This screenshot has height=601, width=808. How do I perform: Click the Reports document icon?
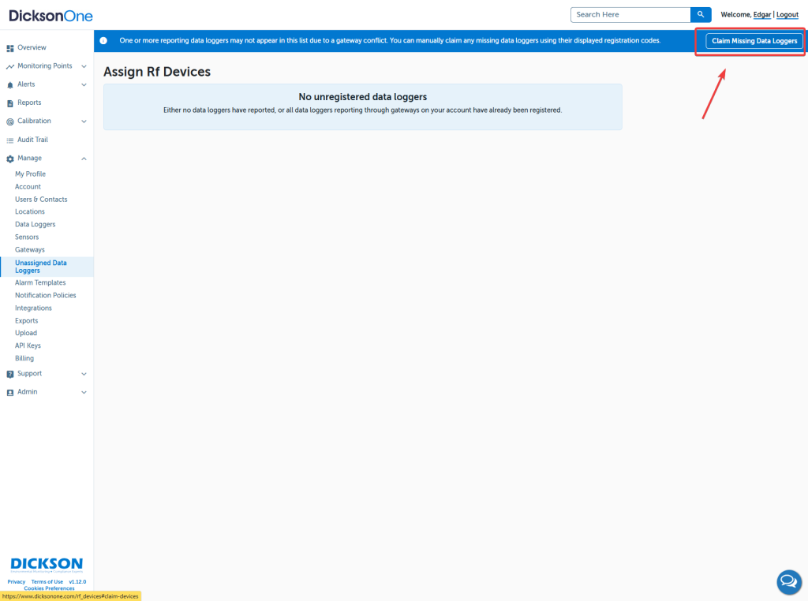click(10, 103)
